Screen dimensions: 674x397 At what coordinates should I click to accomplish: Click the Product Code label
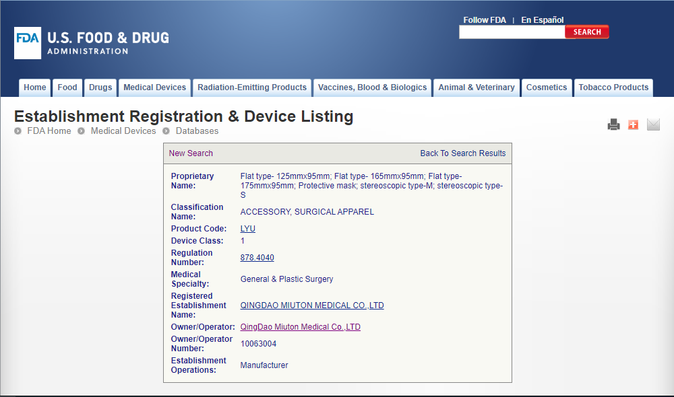click(199, 229)
